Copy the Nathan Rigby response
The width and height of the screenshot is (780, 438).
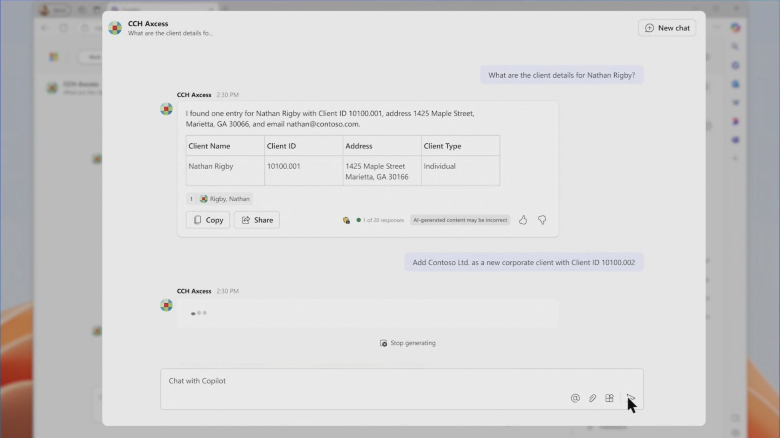208,220
